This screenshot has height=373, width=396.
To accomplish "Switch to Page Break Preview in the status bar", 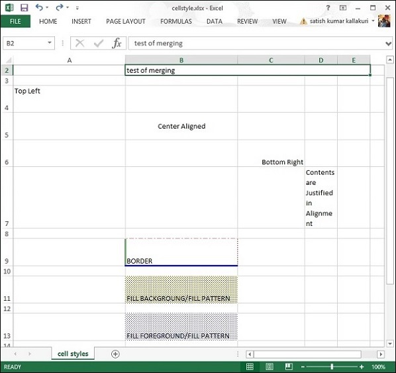I will (x=289, y=366).
